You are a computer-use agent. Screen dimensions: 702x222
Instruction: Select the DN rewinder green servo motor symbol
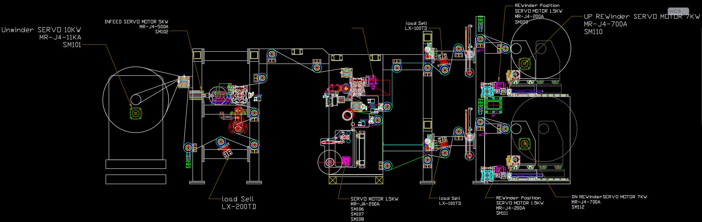tap(524, 144)
